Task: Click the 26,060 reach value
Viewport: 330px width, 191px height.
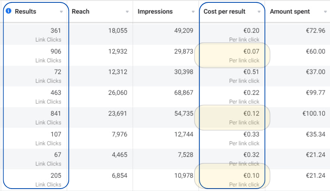Action: (x=117, y=92)
